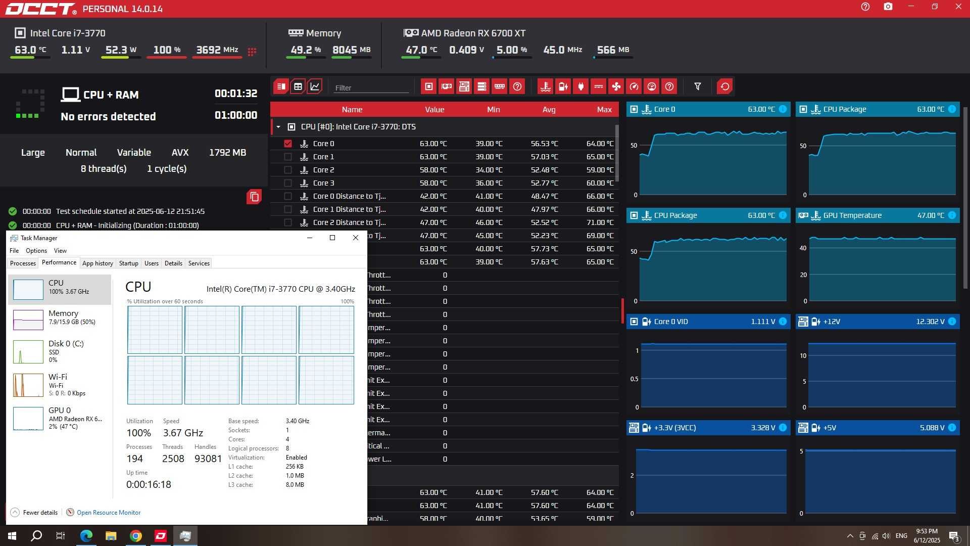This screenshot has height=546, width=970.
Task: Toggle motherboard sensor filter icon
Action: (464, 86)
